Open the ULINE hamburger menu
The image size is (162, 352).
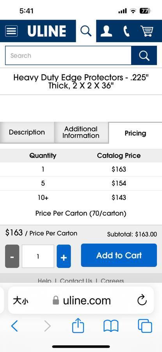tap(11, 31)
